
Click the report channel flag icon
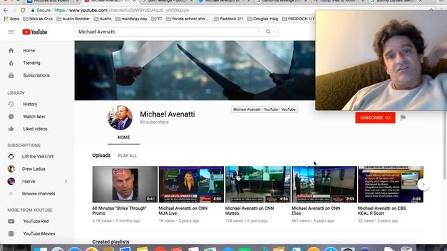[403, 118]
